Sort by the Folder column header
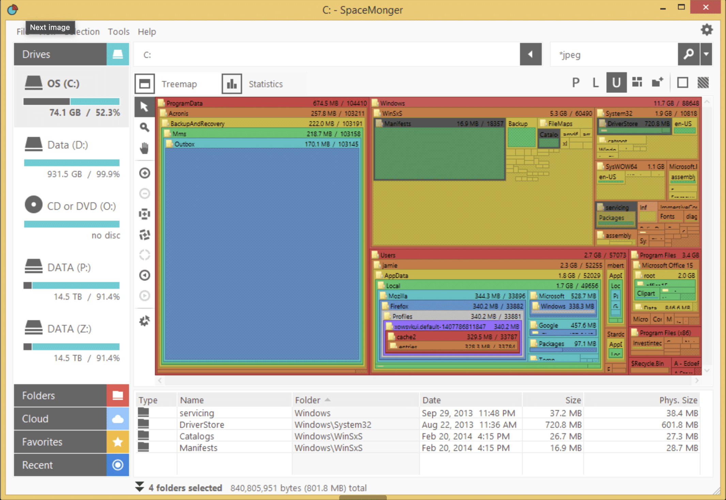The image size is (726, 500). (x=308, y=400)
